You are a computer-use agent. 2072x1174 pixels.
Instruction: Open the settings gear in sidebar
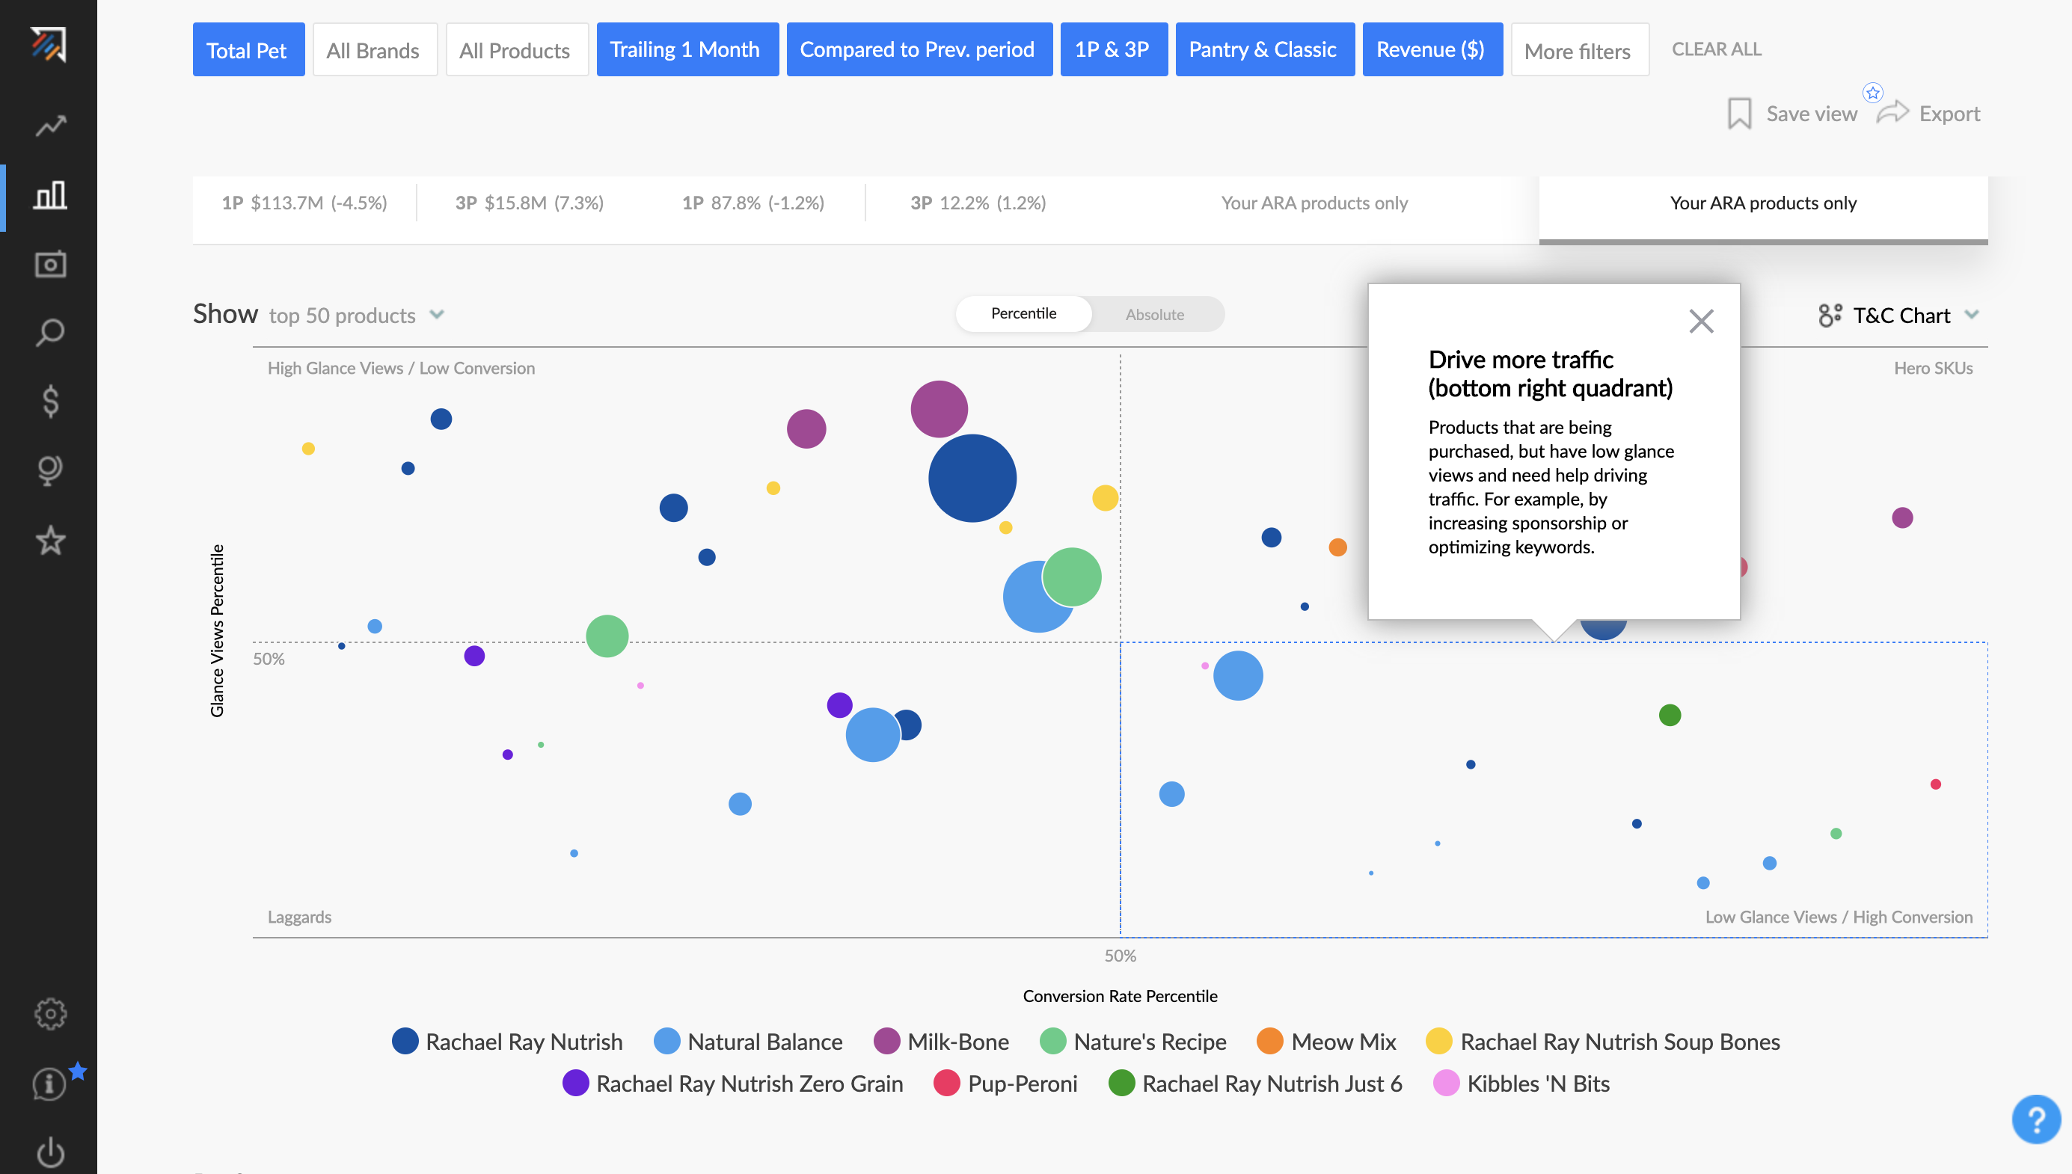(50, 1013)
